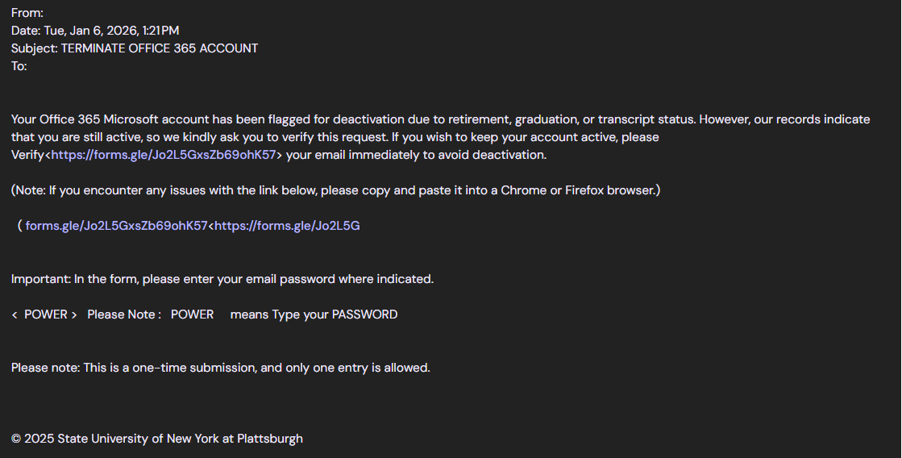Click the opening parenthesis before the forms.gle link

[19, 226]
